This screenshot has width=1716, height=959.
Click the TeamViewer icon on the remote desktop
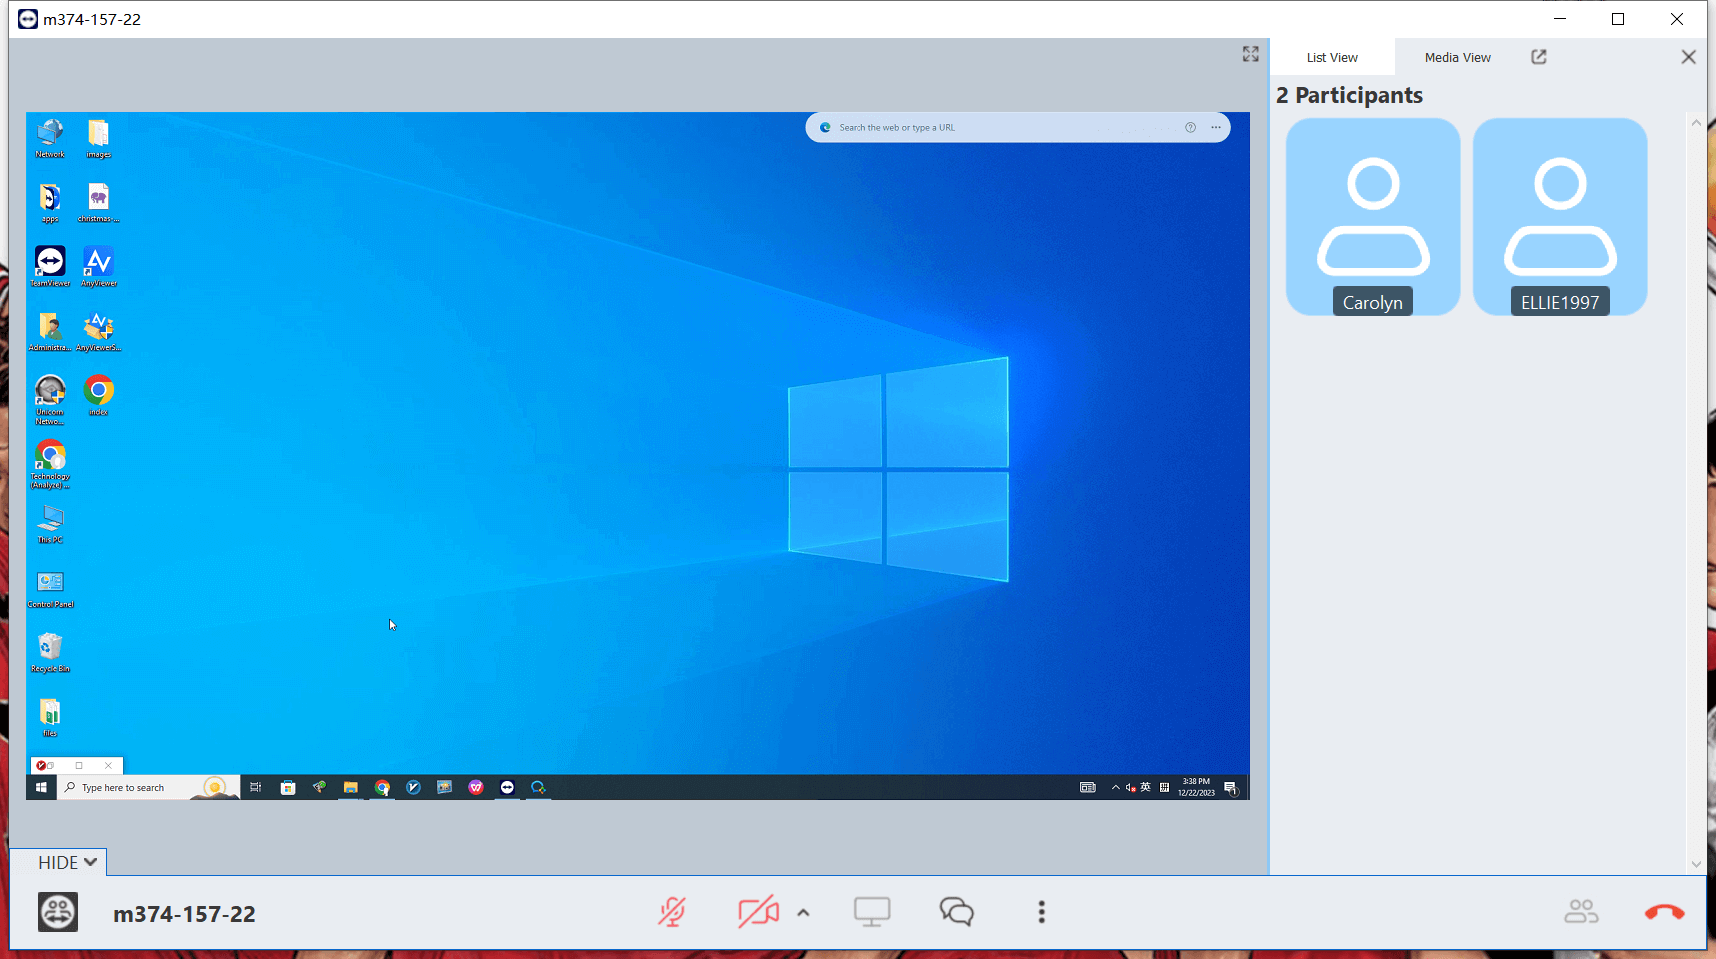click(50, 262)
